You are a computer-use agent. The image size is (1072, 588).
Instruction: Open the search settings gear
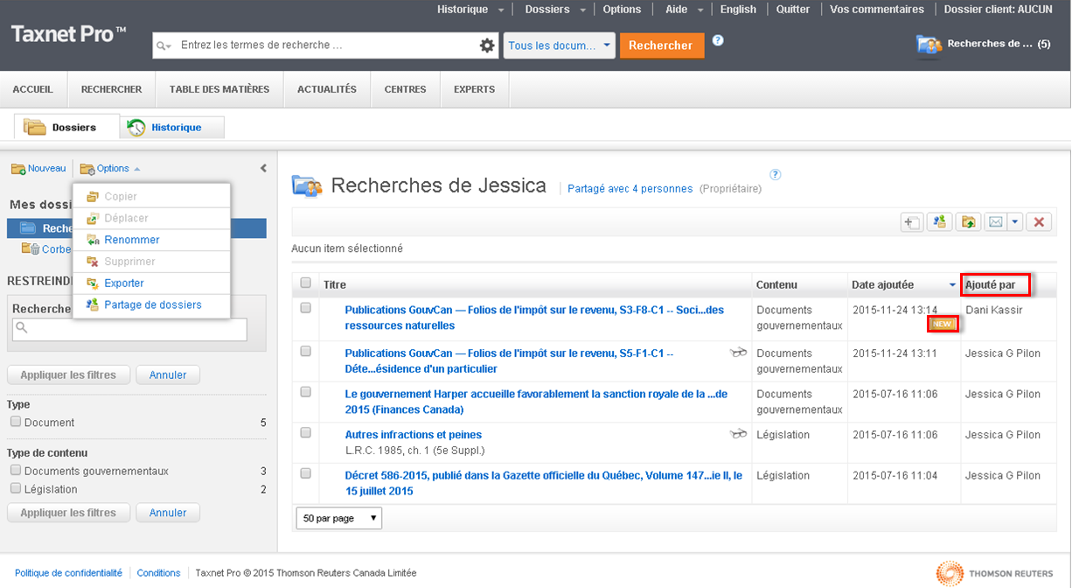click(487, 45)
